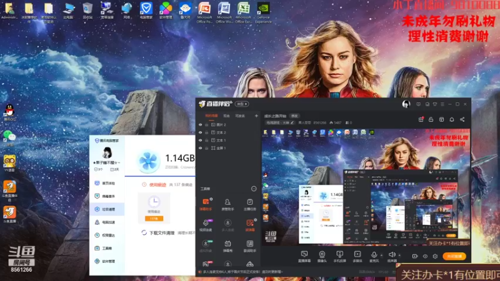Click the microphone icon in the bottom bar
The image size is (500, 281).
point(374,255)
